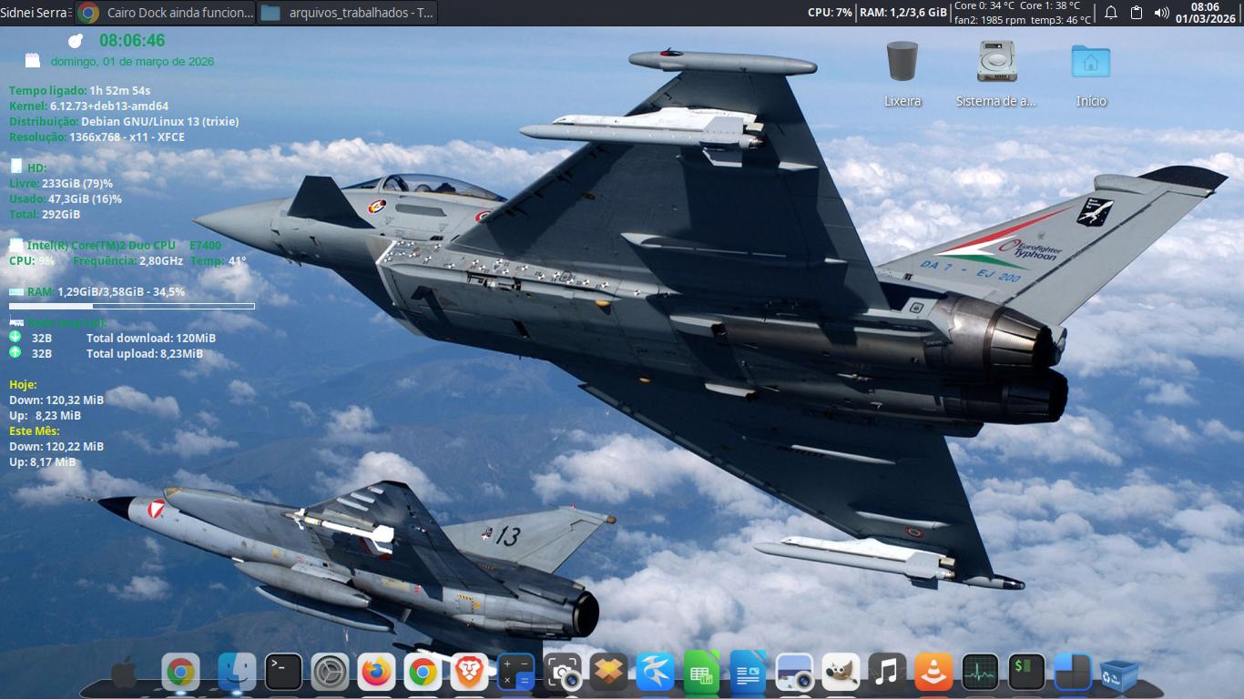1244x699 pixels.
Task: Open the Finder face icon in dock
Action: pyautogui.click(x=238, y=673)
